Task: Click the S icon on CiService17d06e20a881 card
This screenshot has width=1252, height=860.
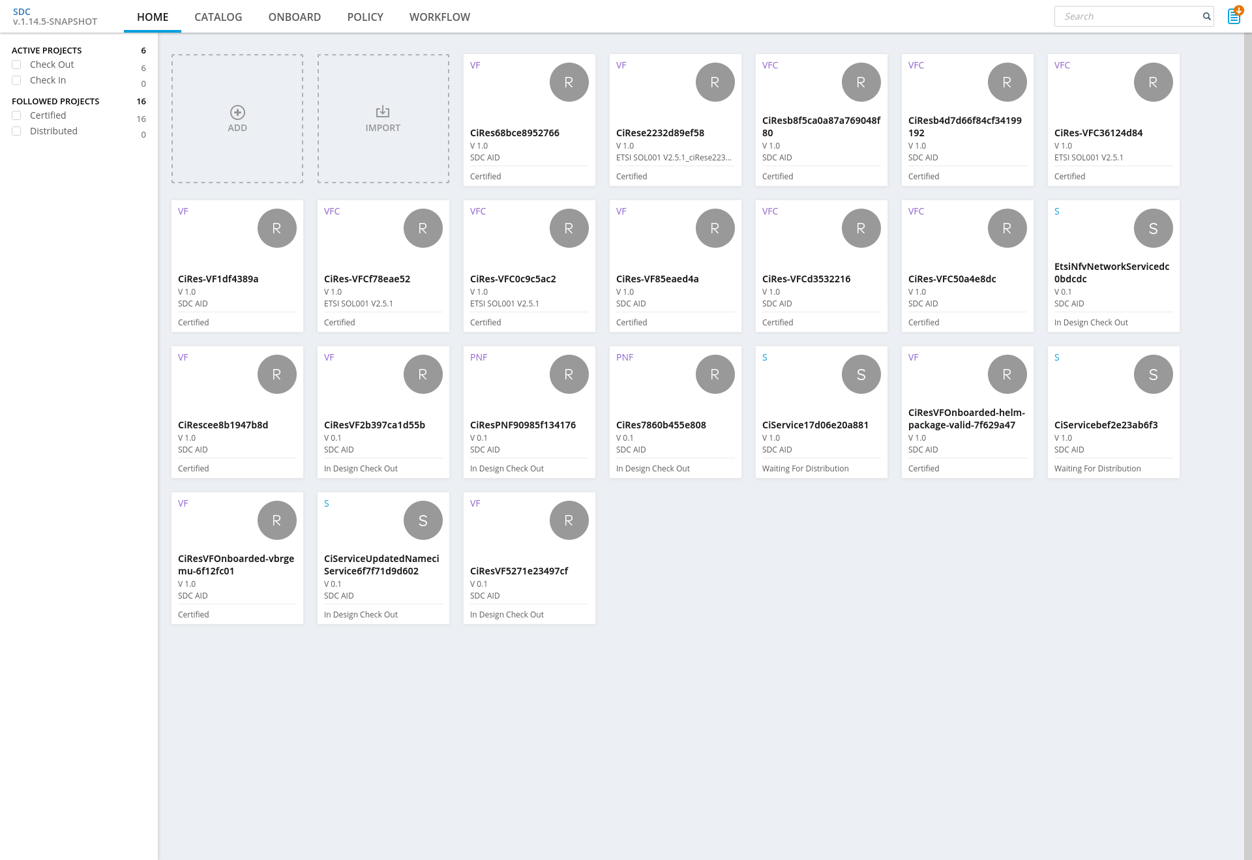Action: pos(861,374)
